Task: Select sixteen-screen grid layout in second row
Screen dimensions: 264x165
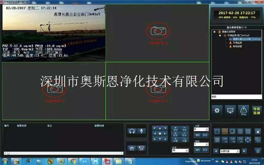Action: tap(217, 140)
